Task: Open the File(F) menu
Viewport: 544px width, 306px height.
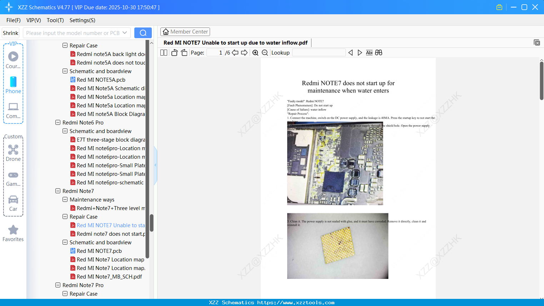Action: pos(14,20)
